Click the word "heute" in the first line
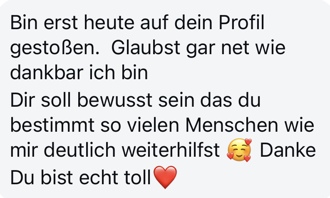Viewport: 330px width, 198px height. (109, 23)
